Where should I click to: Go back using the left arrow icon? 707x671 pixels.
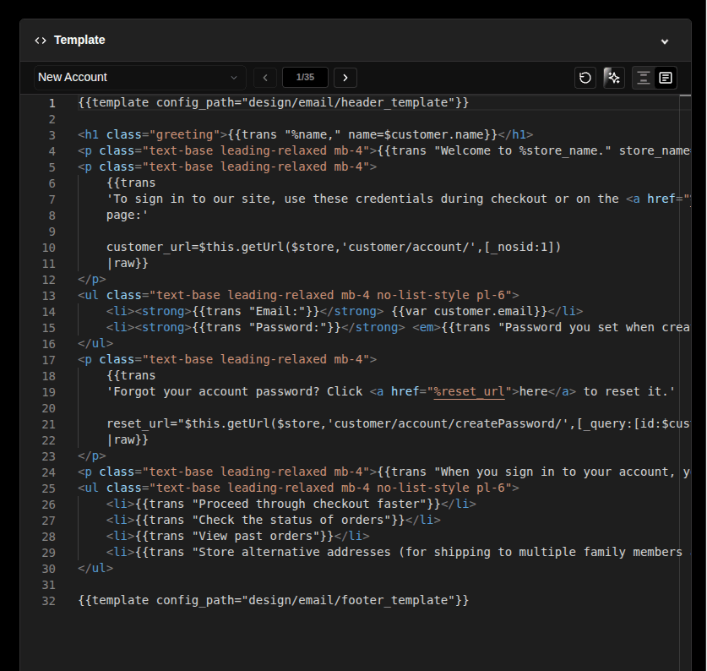[264, 77]
